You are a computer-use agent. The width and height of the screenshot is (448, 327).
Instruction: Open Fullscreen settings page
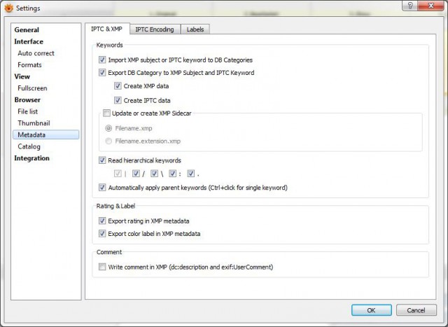pyautogui.click(x=32, y=88)
